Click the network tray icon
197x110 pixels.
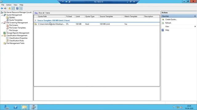pyautogui.click(x=178, y=107)
